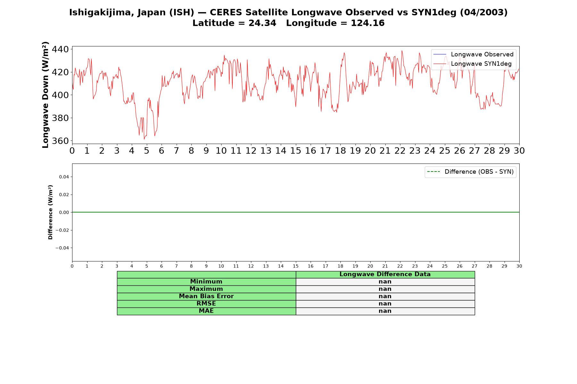Click the blue Observed legend line swatch

[x=439, y=54]
